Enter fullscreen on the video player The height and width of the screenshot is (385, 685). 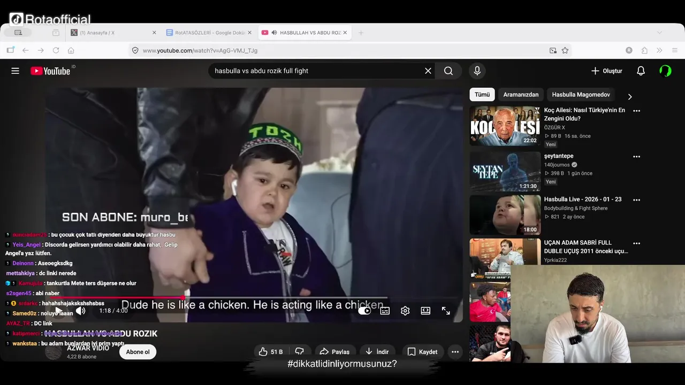[446, 311]
